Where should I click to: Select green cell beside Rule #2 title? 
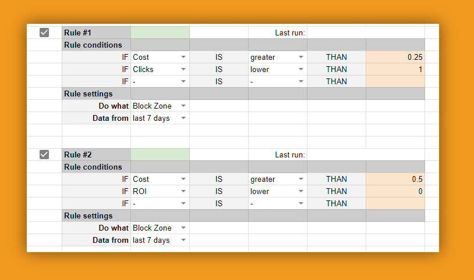[x=160, y=155]
